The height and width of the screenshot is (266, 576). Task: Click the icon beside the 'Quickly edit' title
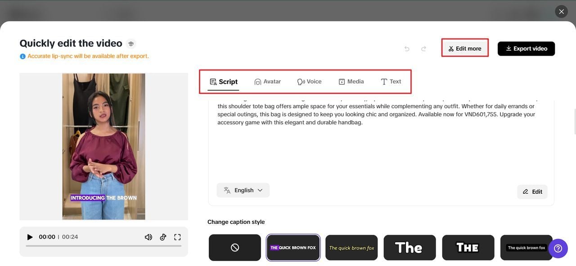coord(130,44)
